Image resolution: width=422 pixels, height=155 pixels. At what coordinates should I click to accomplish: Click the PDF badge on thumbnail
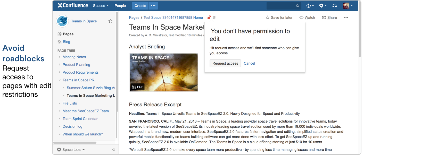pos(138,87)
